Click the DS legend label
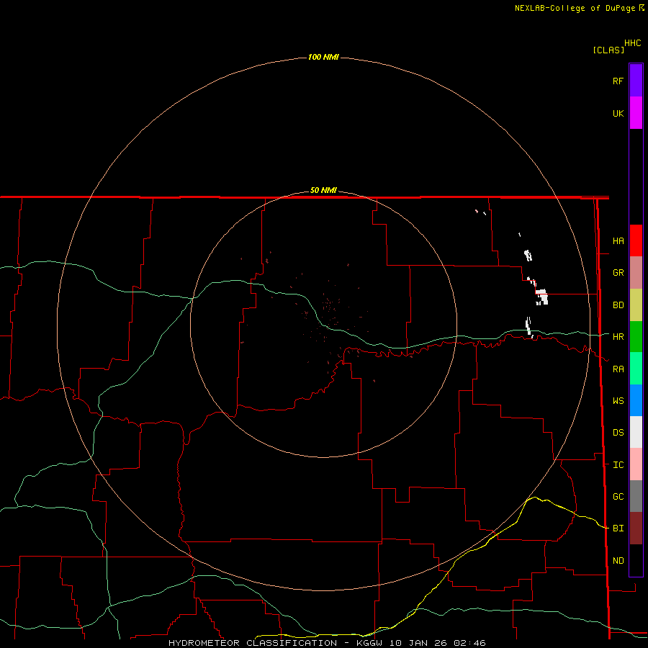Viewport: 648px width, 648px height. (x=618, y=432)
